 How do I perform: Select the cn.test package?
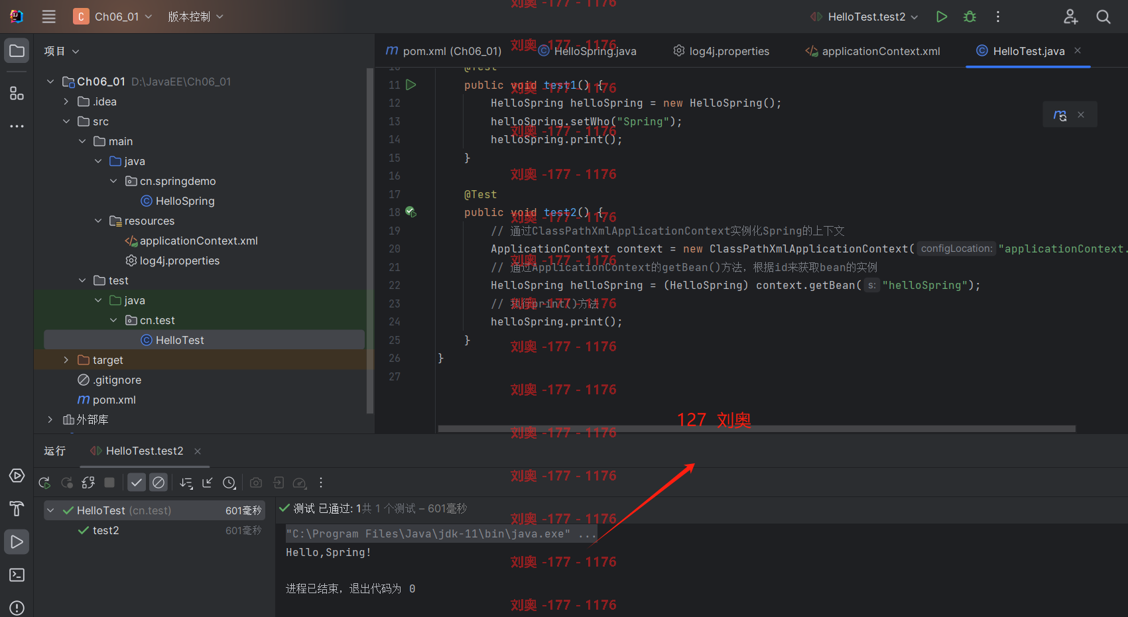(x=151, y=320)
